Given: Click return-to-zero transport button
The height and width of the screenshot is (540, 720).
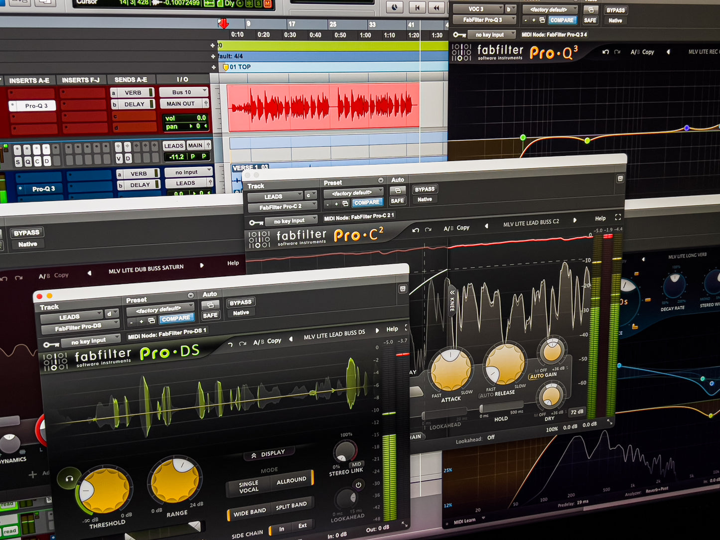Looking at the screenshot, I should tap(417, 7).
